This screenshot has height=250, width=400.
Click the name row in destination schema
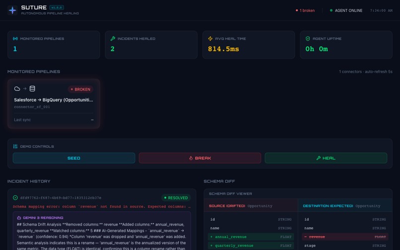tap(345, 228)
